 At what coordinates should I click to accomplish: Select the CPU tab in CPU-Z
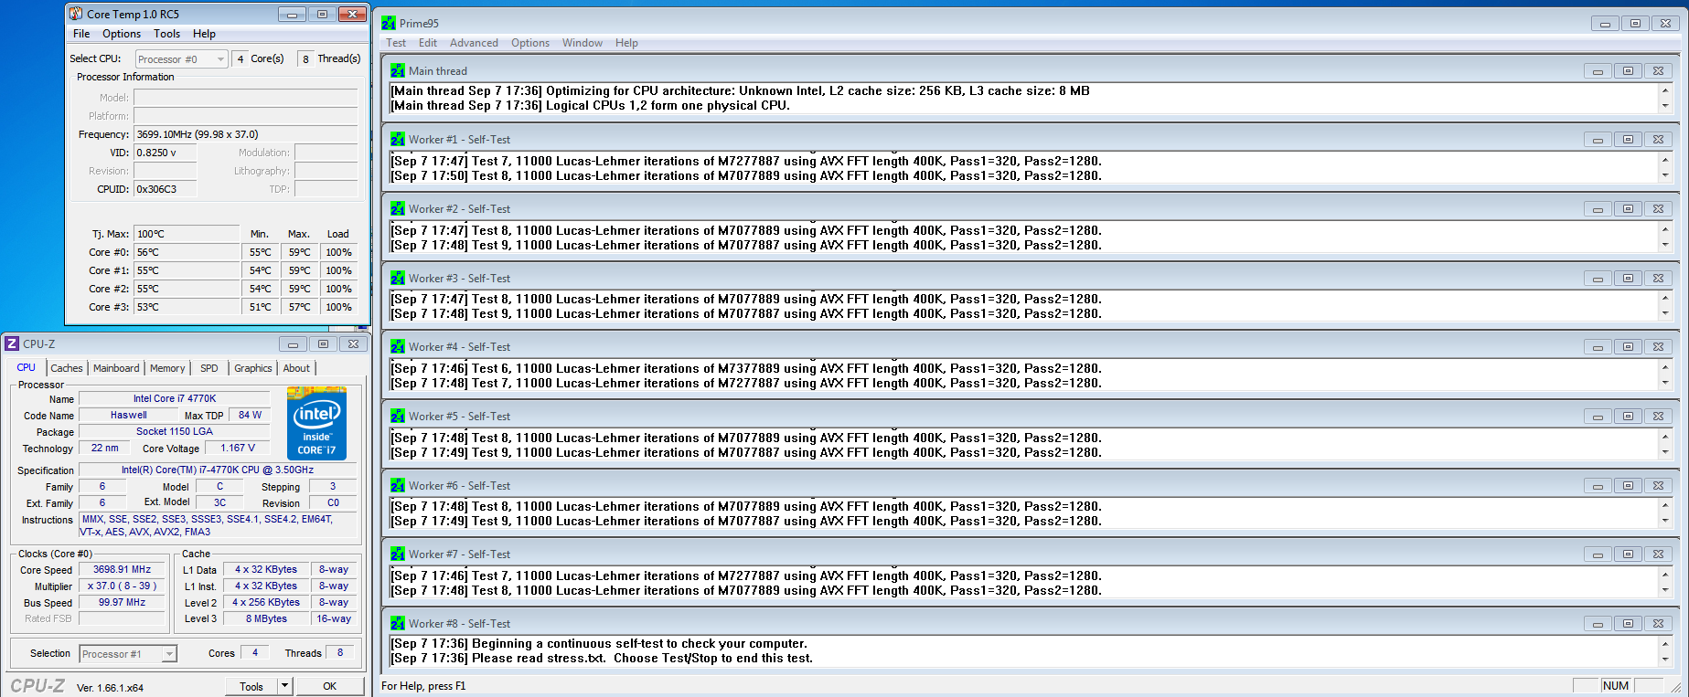tap(27, 367)
